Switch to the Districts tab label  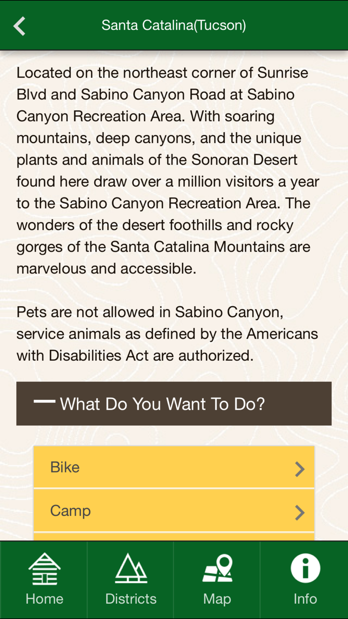pyautogui.click(x=131, y=599)
